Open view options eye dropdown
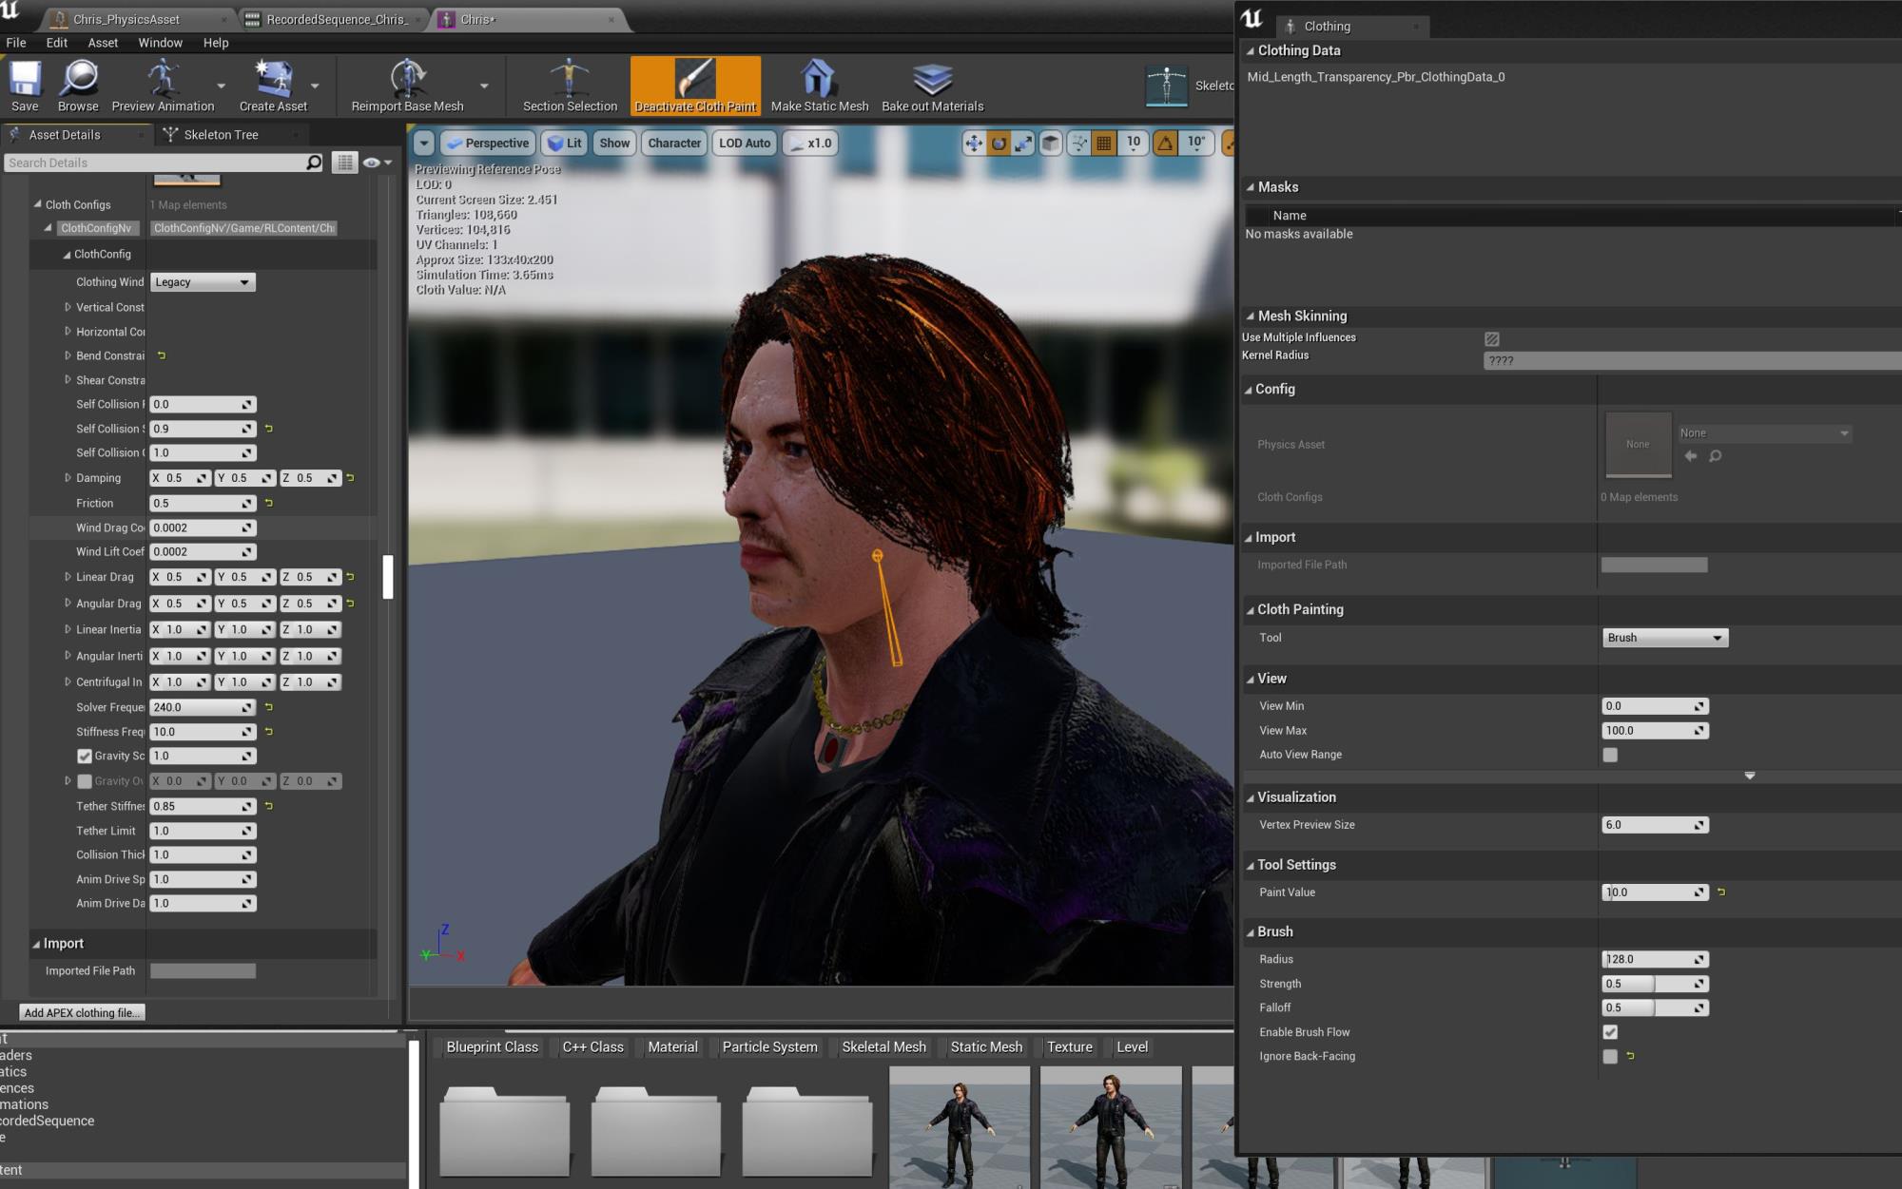Image resolution: width=1902 pixels, height=1189 pixels. click(x=378, y=163)
